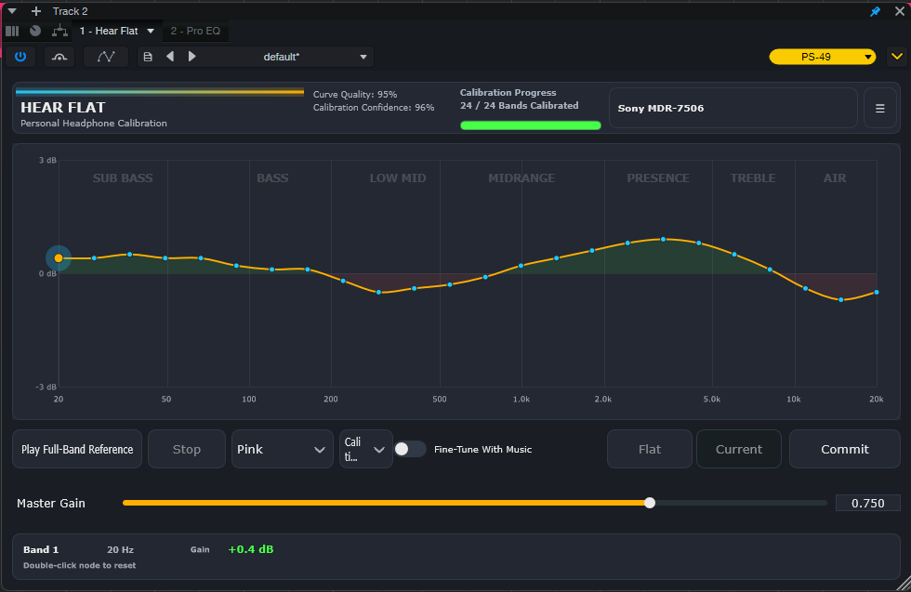Click the AIR region label
The image size is (911, 592).
(835, 178)
